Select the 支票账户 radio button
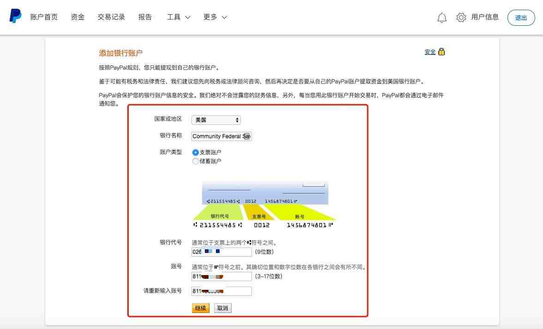The image size is (543, 329). (x=195, y=152)
